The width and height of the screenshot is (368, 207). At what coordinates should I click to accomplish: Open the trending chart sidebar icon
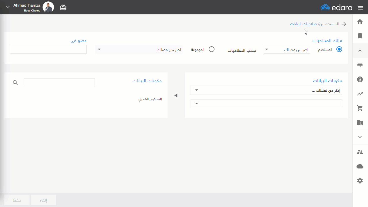pos(360,94)
